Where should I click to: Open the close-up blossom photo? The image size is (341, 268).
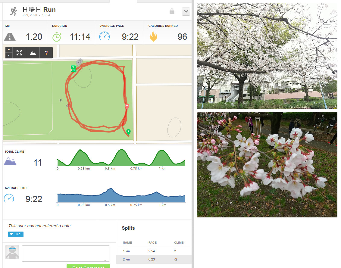tap(267, 164)
